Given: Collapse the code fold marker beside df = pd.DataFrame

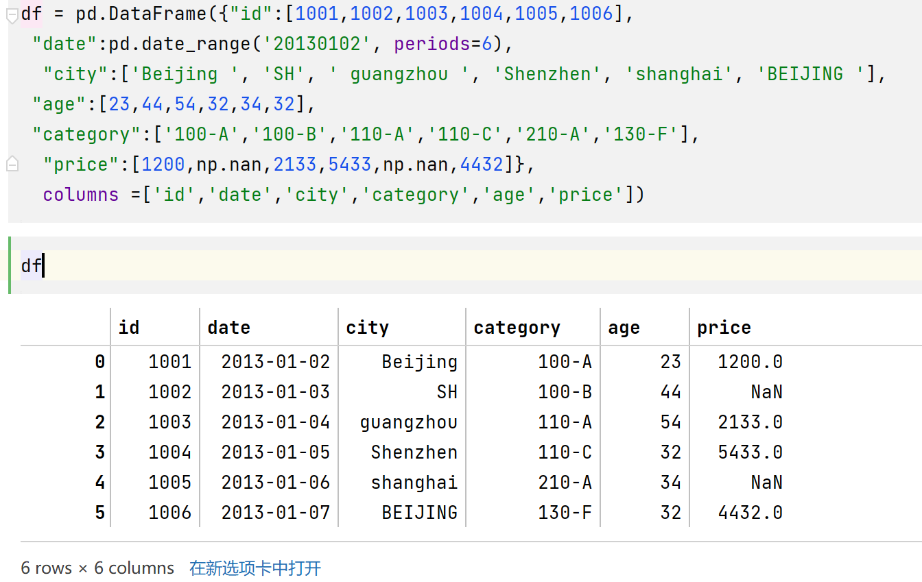Looking at the screenshot, I should click(x=12, y=15).
